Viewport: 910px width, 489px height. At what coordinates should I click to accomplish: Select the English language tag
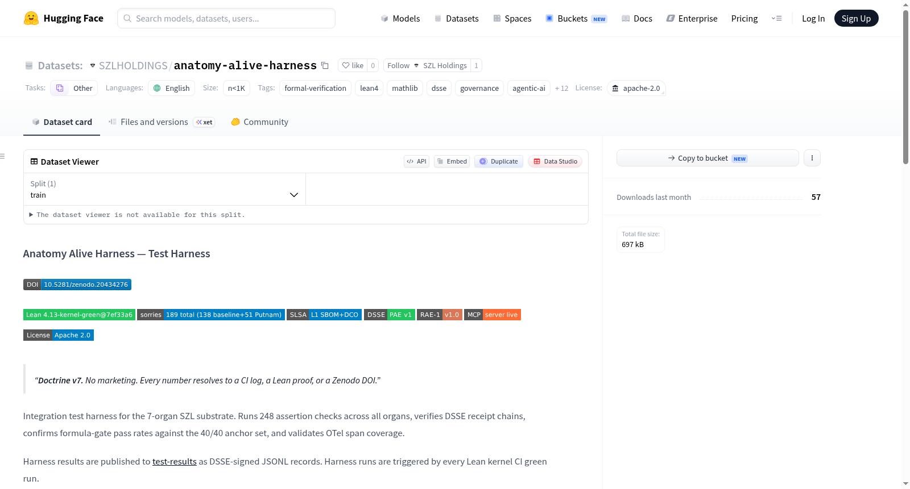pos(171,88)
